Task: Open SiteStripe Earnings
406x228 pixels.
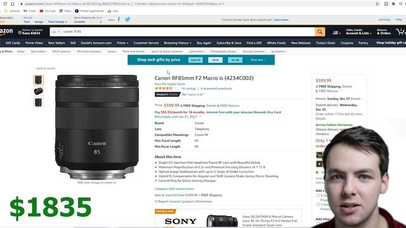Action: [x=384, y=20]
